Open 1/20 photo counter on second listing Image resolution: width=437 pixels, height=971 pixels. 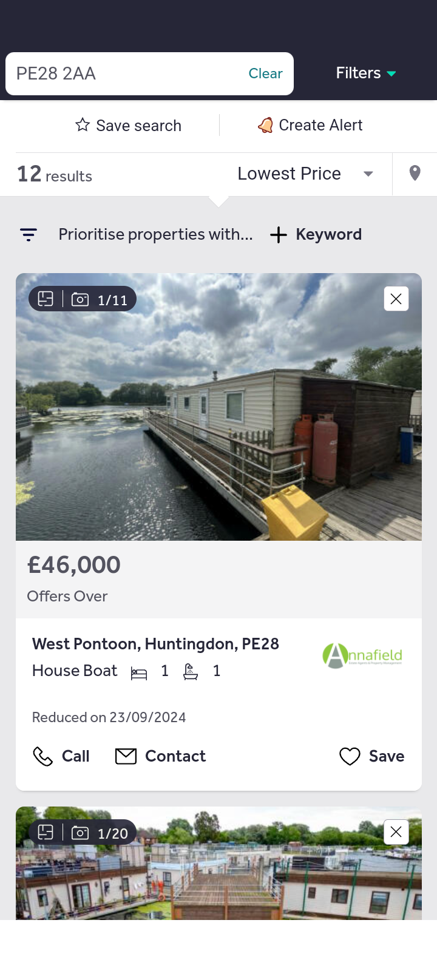100,833
